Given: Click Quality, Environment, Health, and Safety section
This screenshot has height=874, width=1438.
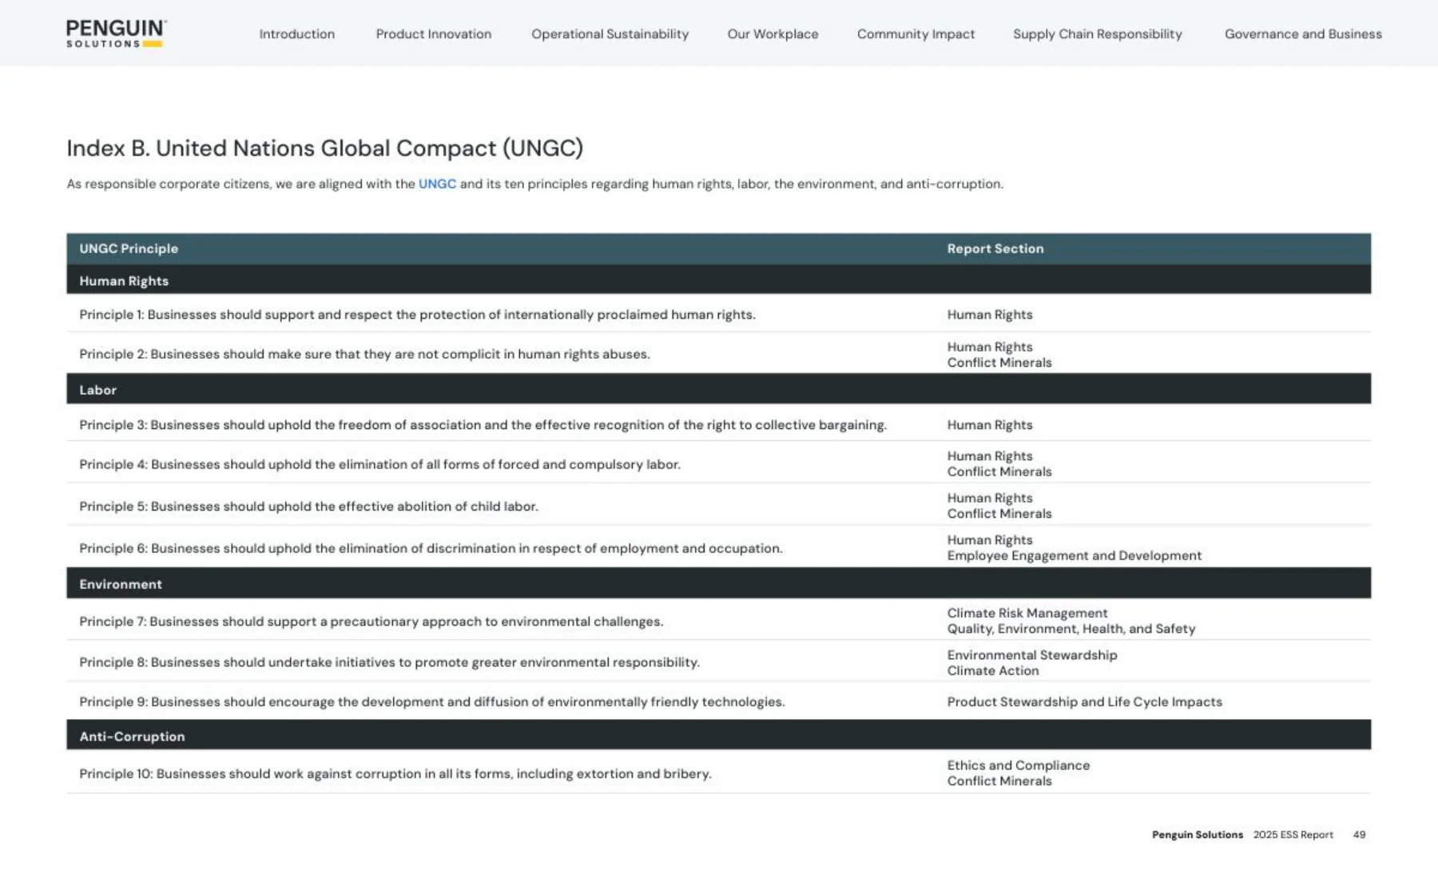Looking at the screenshot, I should (x=1071, y=629).
